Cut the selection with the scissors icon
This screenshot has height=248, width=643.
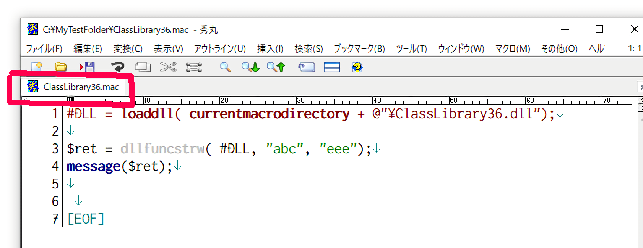point(168,68)
